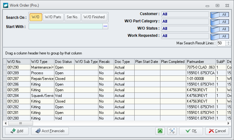Sort by W/O No. column header

point(18,62)
